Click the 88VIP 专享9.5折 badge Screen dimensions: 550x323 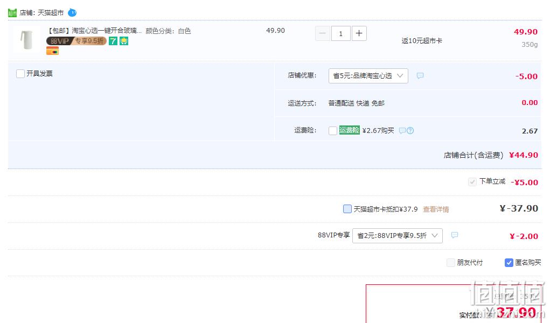[76, 41]
